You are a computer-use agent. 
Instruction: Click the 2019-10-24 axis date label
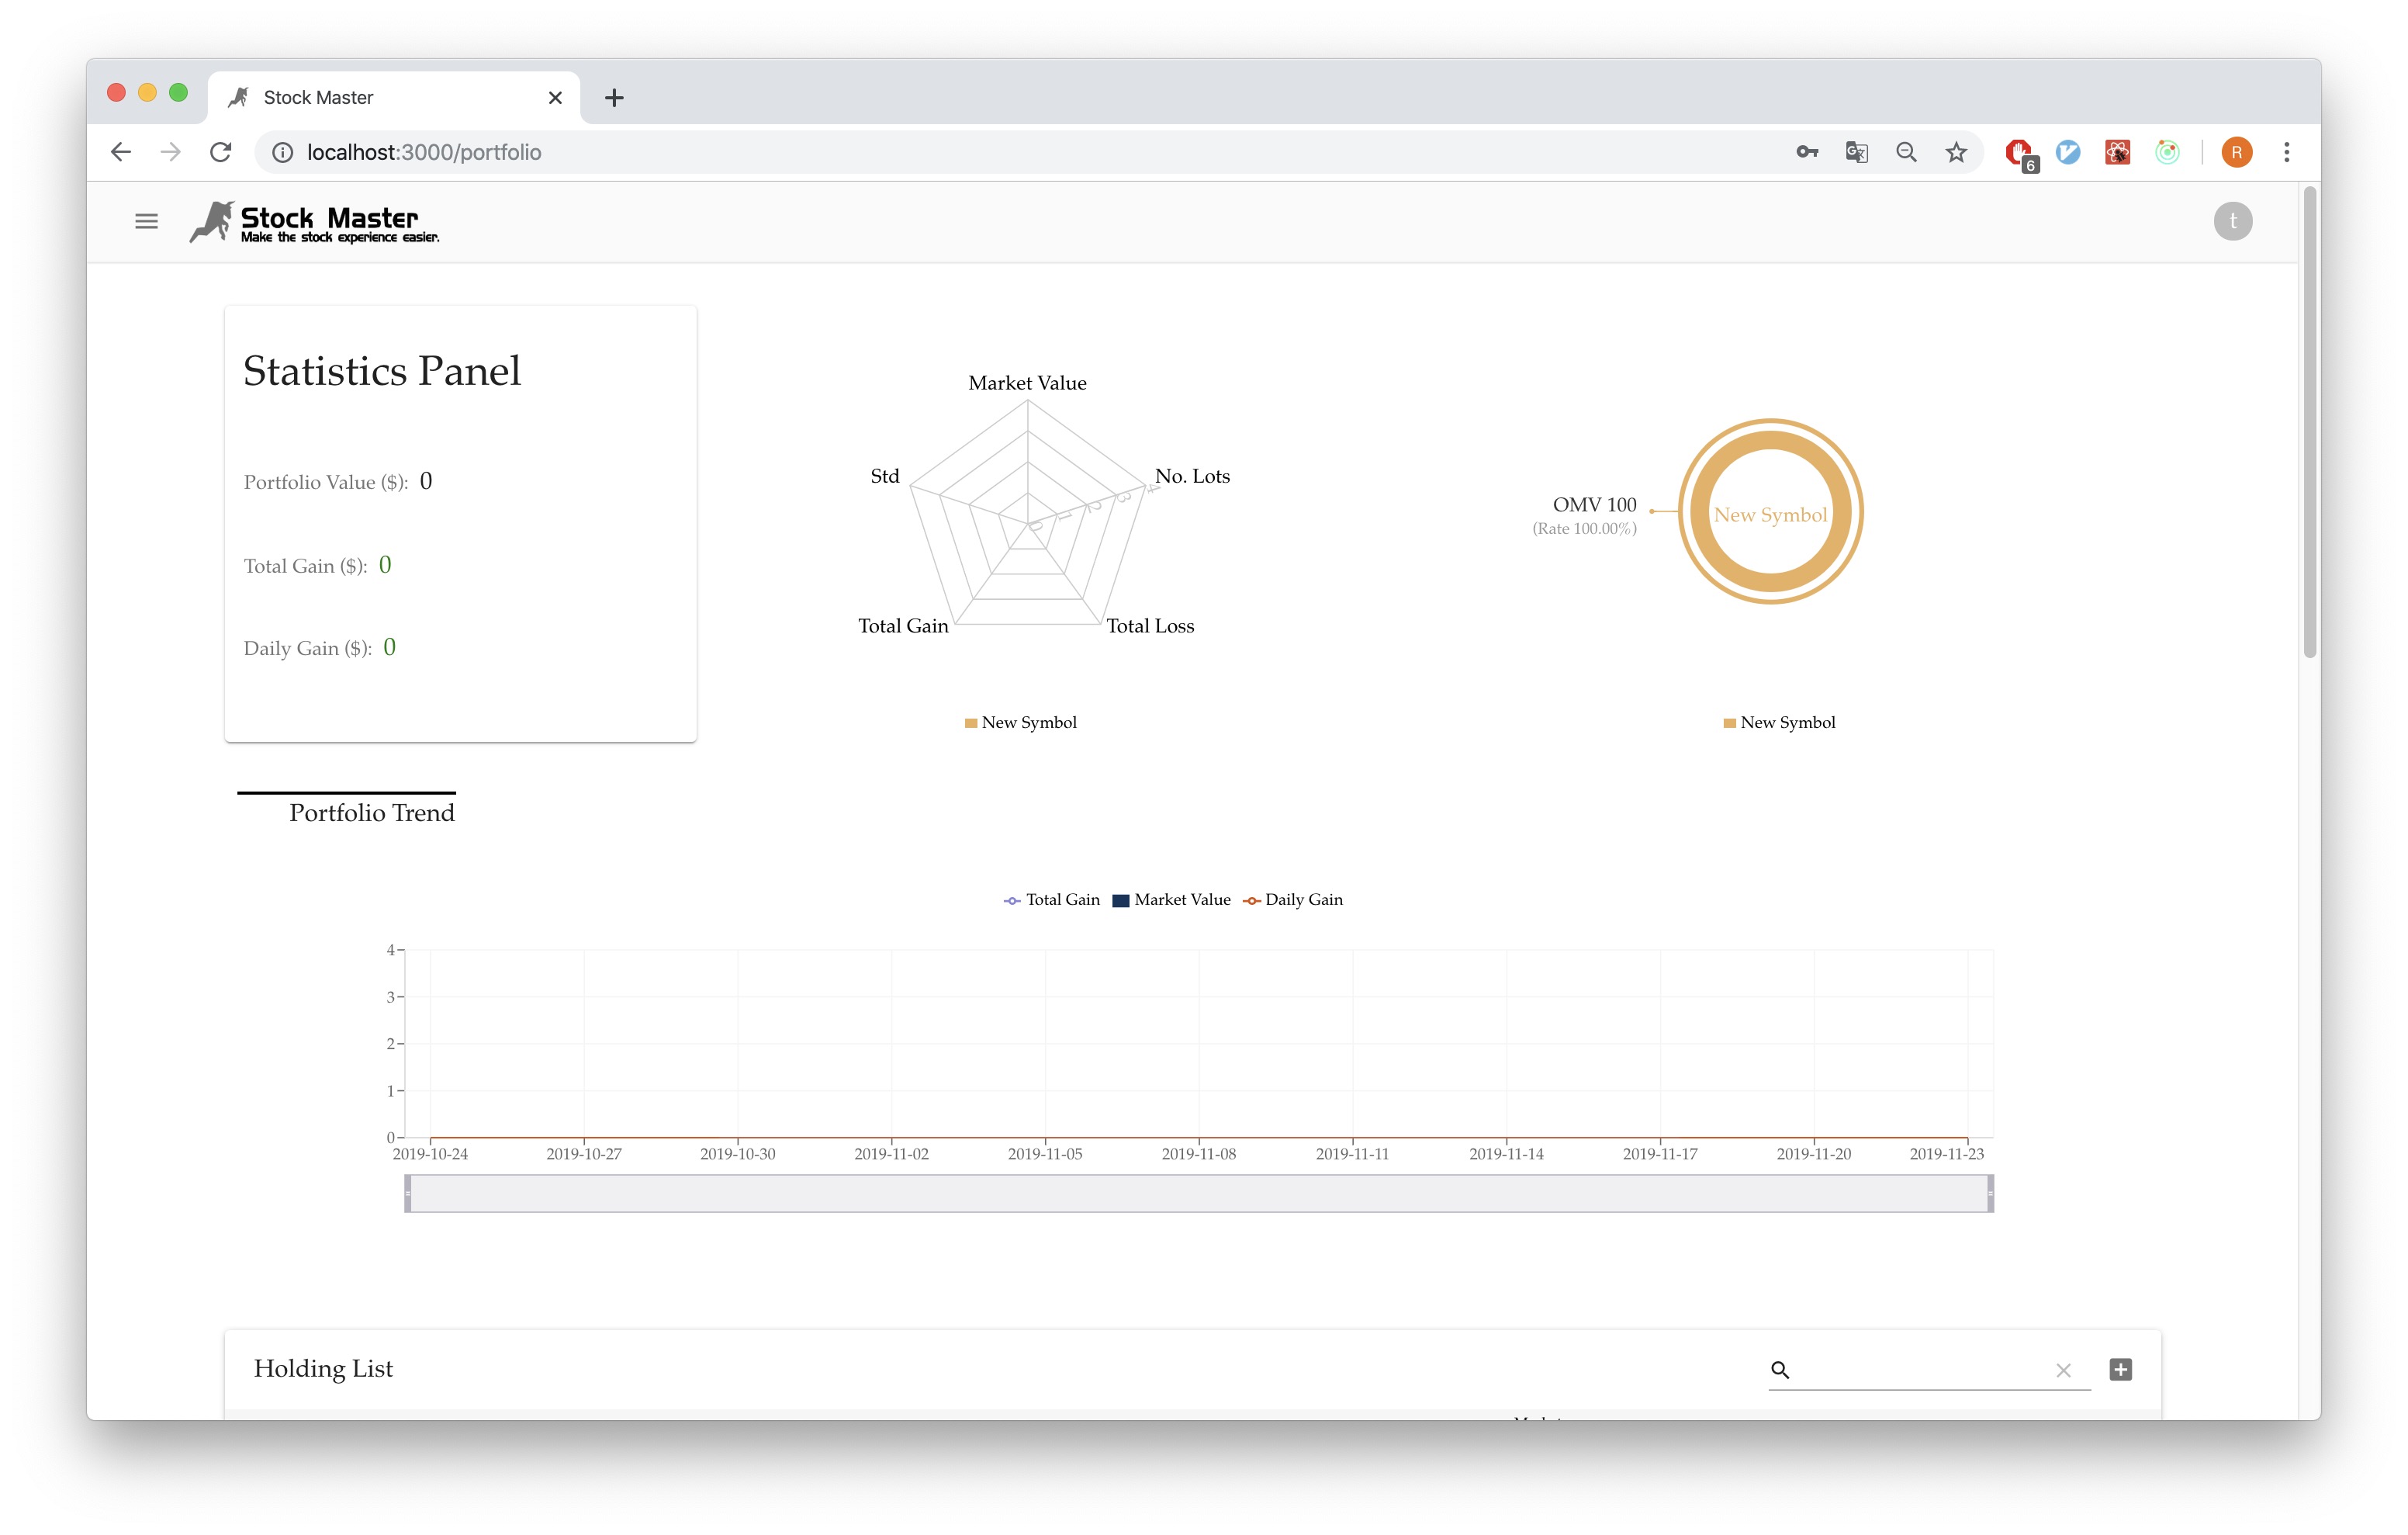(430, 1154)
